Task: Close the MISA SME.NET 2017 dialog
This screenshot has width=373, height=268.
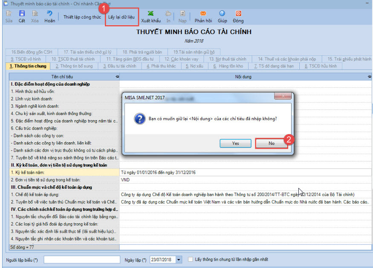Action: [283, 96]
